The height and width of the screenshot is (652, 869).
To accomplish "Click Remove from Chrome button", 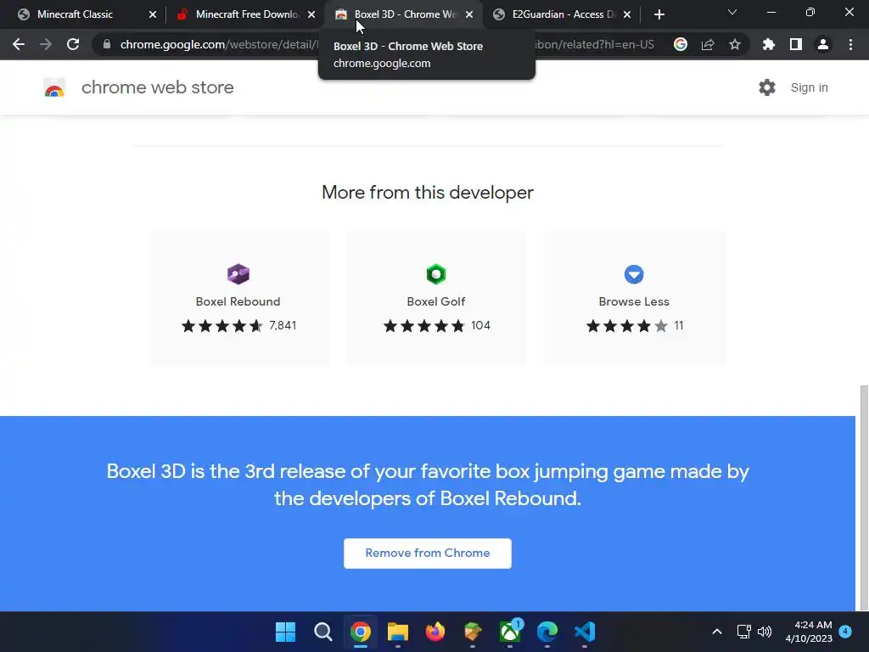I will (428, 554).
